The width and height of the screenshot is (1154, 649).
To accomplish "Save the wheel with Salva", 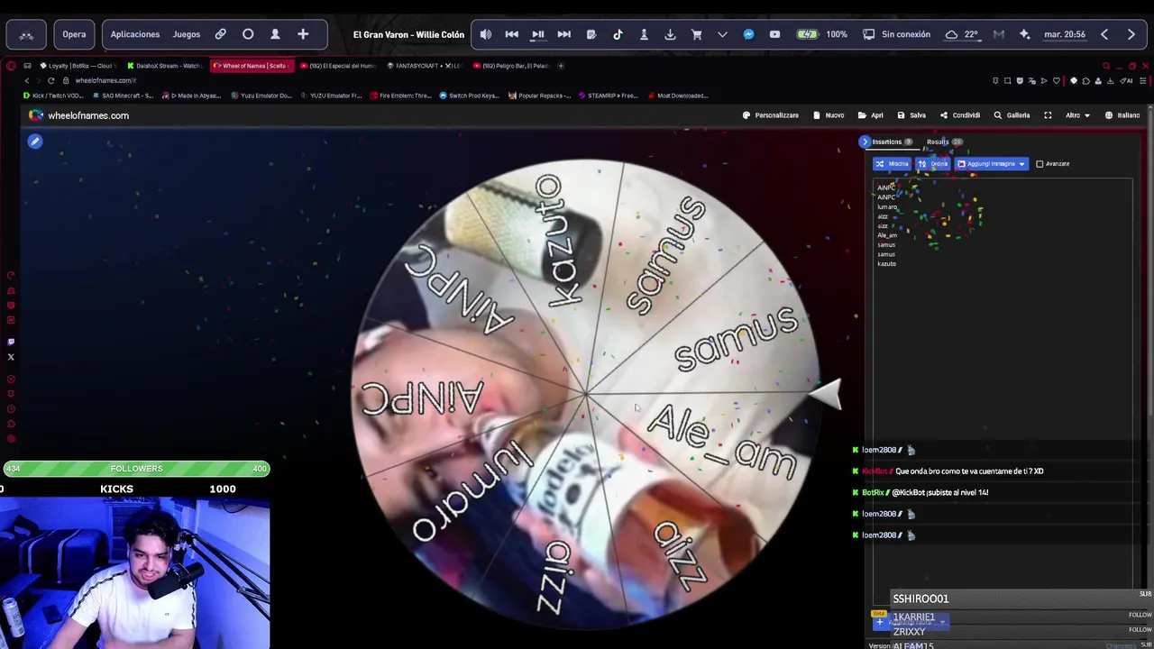I will click(x=911, y=115).
